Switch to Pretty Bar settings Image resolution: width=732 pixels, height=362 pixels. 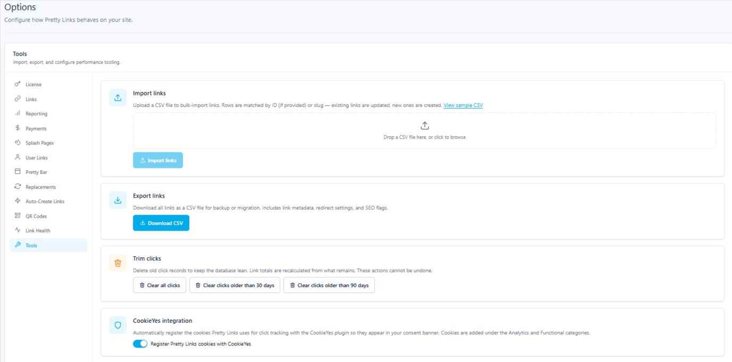coord(48,172)
